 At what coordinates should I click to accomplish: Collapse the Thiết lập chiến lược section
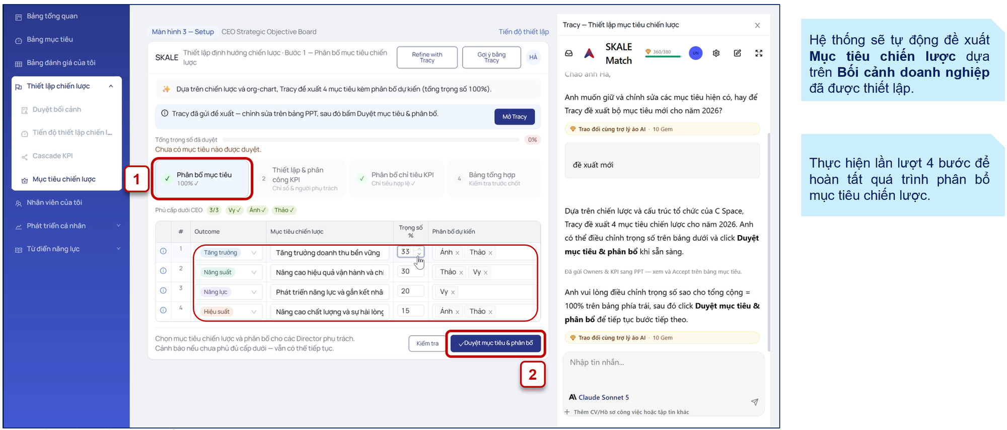(x=111, y=86)
